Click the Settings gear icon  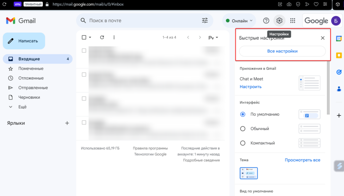279,20
